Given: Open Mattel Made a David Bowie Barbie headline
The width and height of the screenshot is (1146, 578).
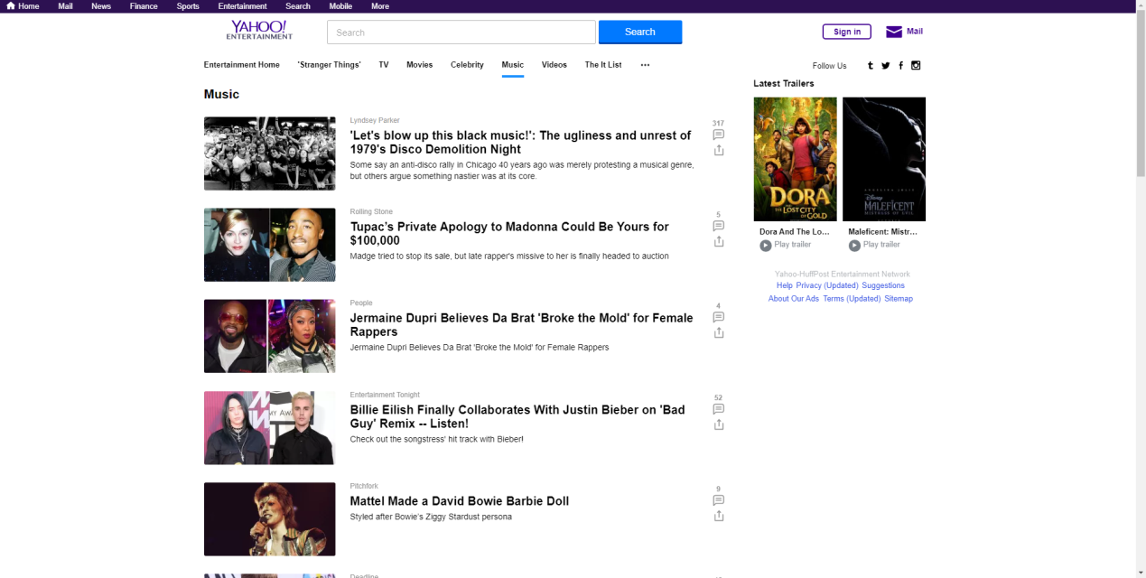Looking at the screenshot, I should tap(460, 501).
